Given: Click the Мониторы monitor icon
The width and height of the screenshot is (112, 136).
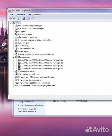Looking at the screenshot, I should coord(16,51).
